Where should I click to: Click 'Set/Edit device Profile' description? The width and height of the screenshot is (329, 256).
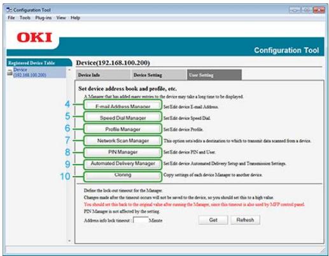[x=183, y=130]
